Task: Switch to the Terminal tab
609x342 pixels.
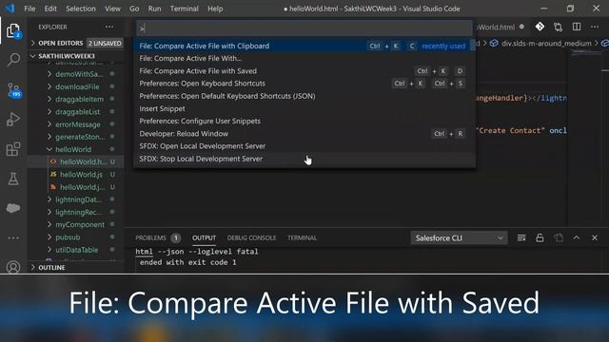Action: tap(302, 237)
